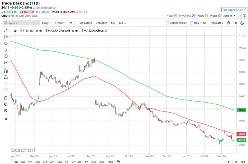
Task: Click the green TTD series color bar
Action: point(21,31)
